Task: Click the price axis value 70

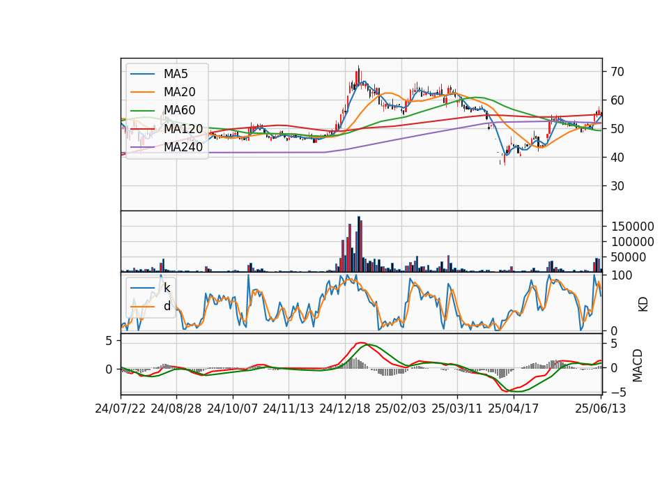Action: [x=617, y=72]
